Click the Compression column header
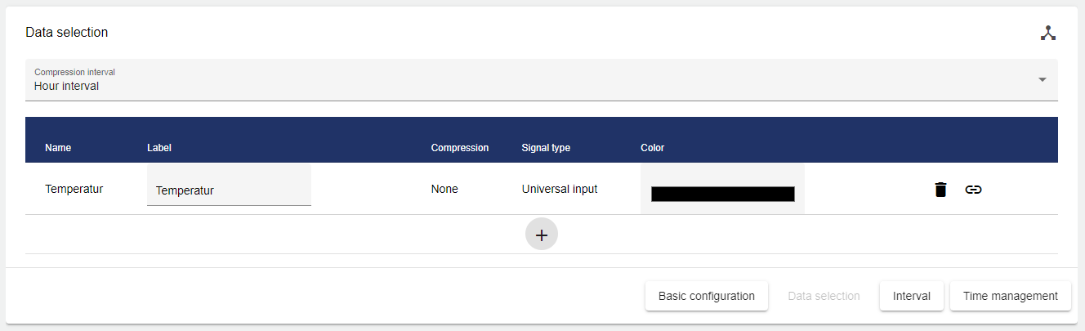Viewport: 1085px width, 331px height. (x=459, y=148)
